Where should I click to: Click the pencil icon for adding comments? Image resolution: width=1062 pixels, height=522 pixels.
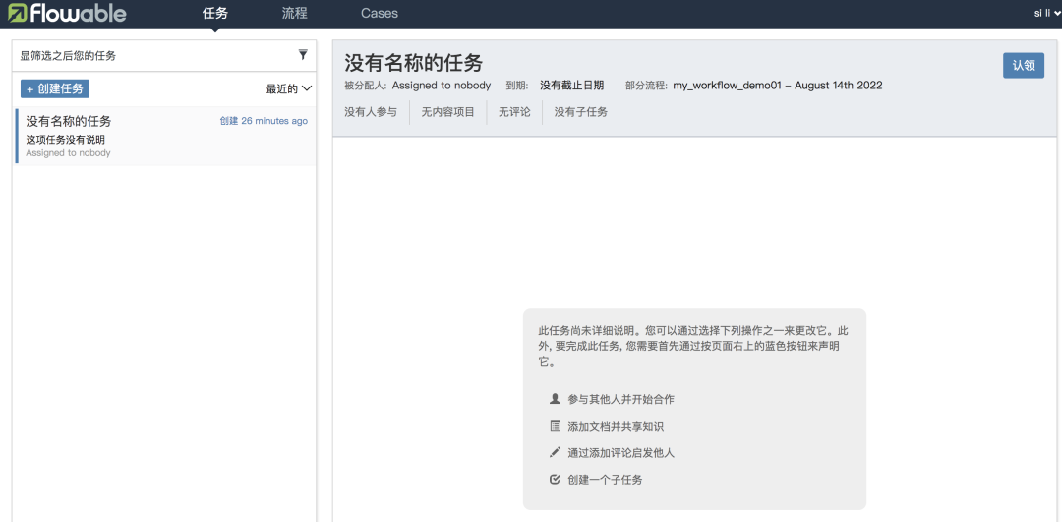(x=555, y=452)
